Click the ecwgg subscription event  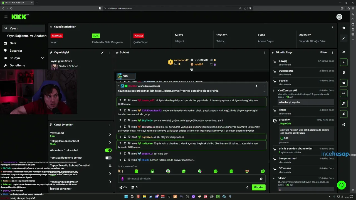pos(304,62)
